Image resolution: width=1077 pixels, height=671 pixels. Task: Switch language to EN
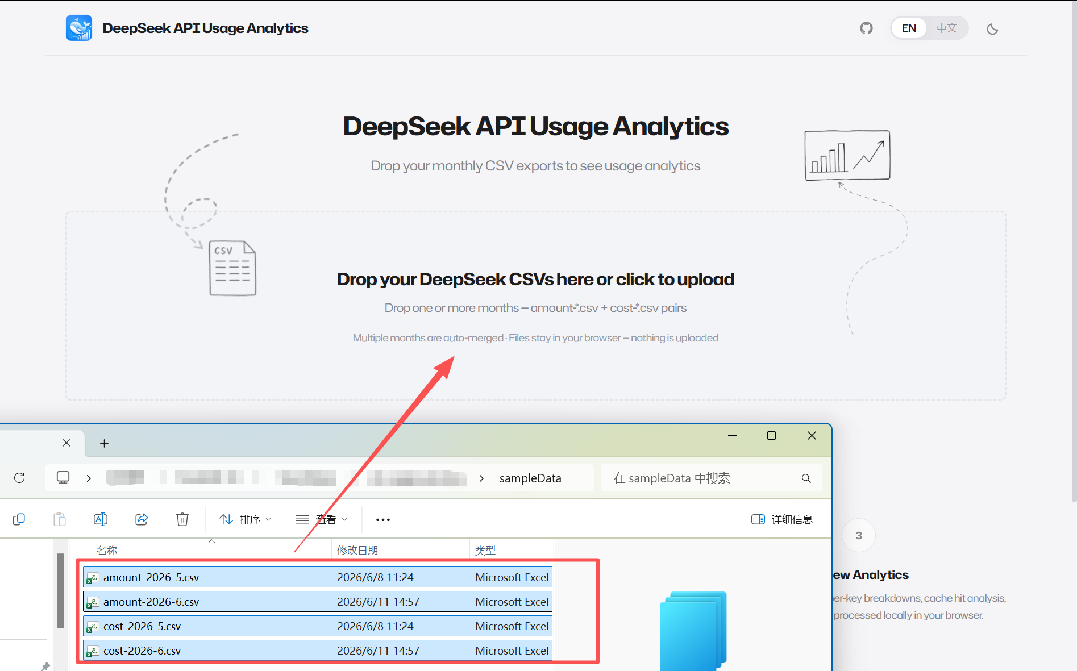click(909, 28)
